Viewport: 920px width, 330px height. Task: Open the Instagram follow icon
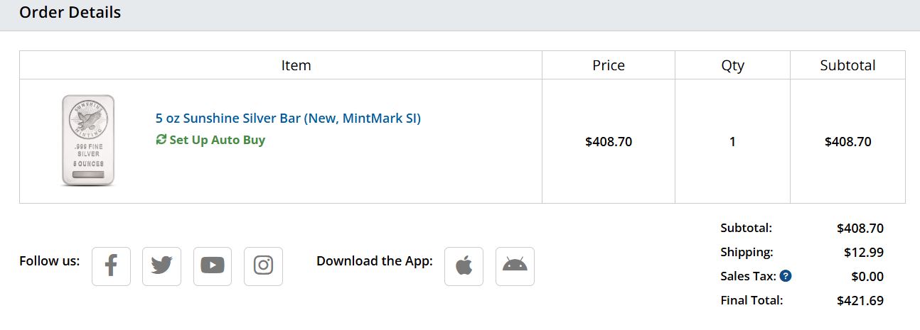(263, 266)
